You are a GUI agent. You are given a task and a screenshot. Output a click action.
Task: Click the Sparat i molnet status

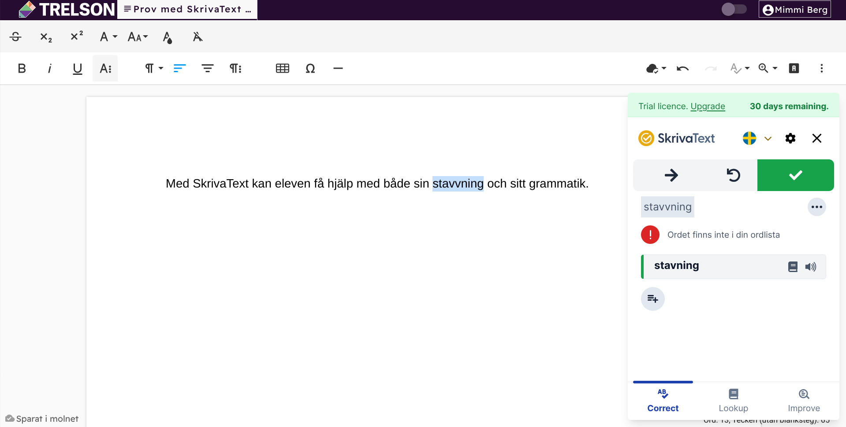[x=42, y=419]
